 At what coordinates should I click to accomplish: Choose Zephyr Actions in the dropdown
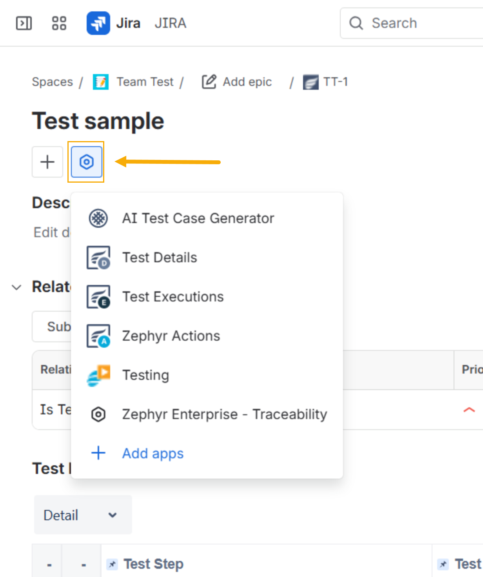[207, 336]
